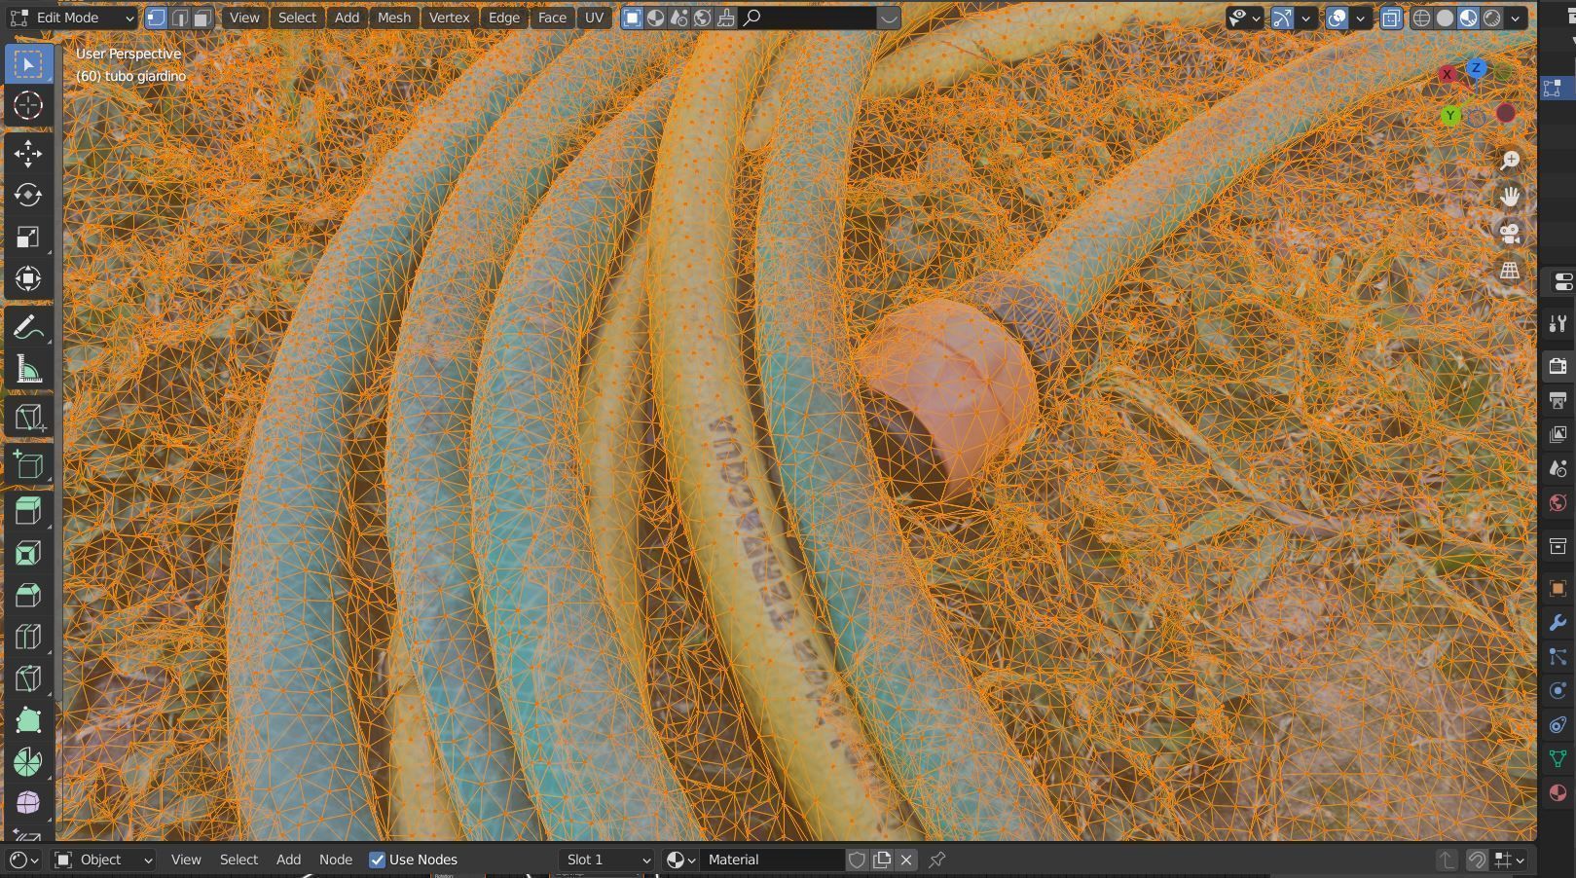1576x878 pixels.
Task: Activate the Loop Cut tool
Action: tap(28, 638)
